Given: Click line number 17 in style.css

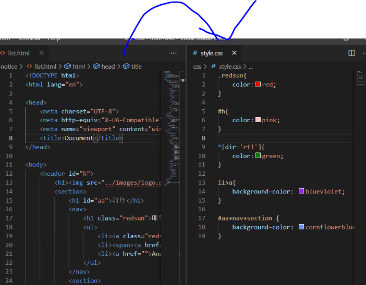Looking at the screenshot, I should pyautogui.click(x=202, y=218).
